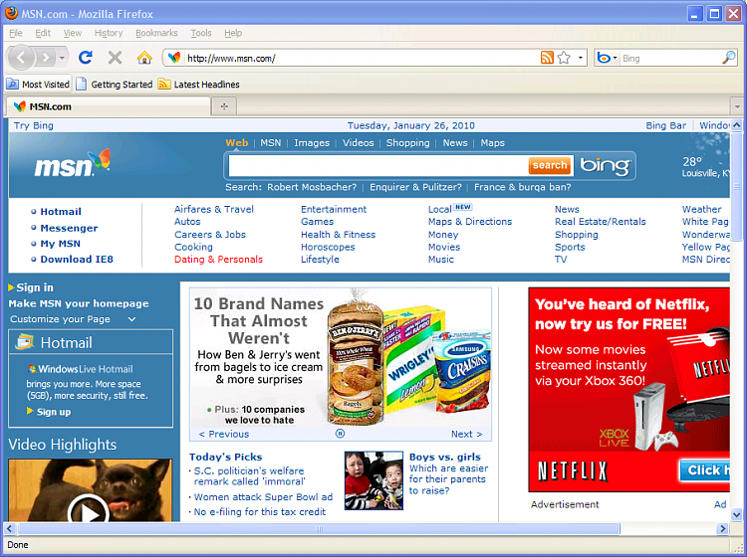Click the horizontal scrollbar right arrow
Viewport: 747px width, 557px height.
pos(723,528)
